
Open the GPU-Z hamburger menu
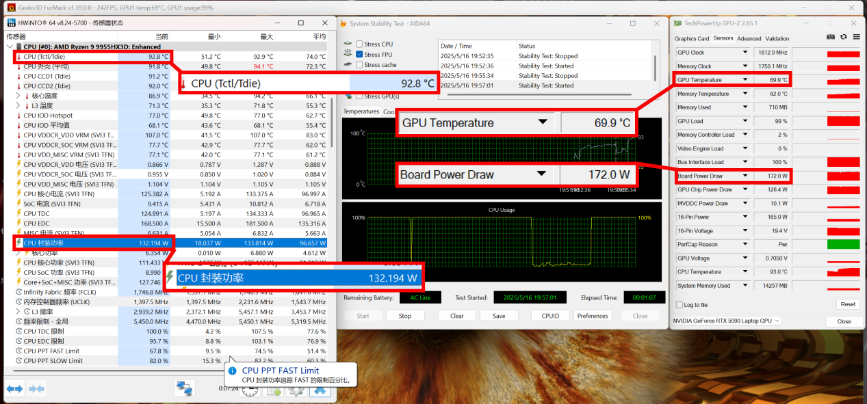(855, 37)
